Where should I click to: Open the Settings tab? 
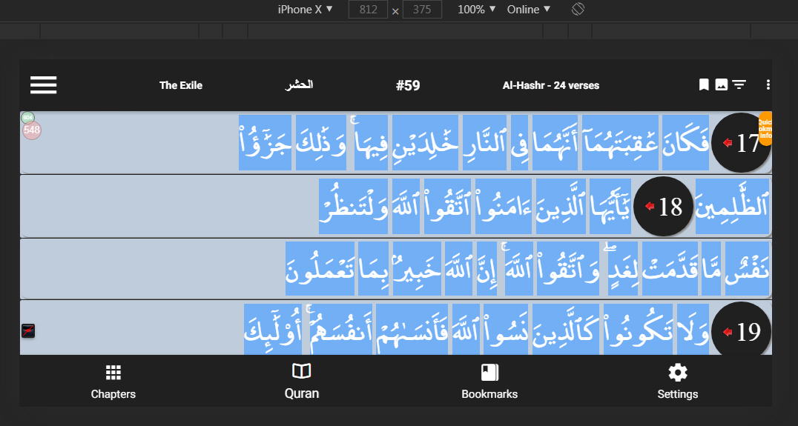[x=677, y=382]
